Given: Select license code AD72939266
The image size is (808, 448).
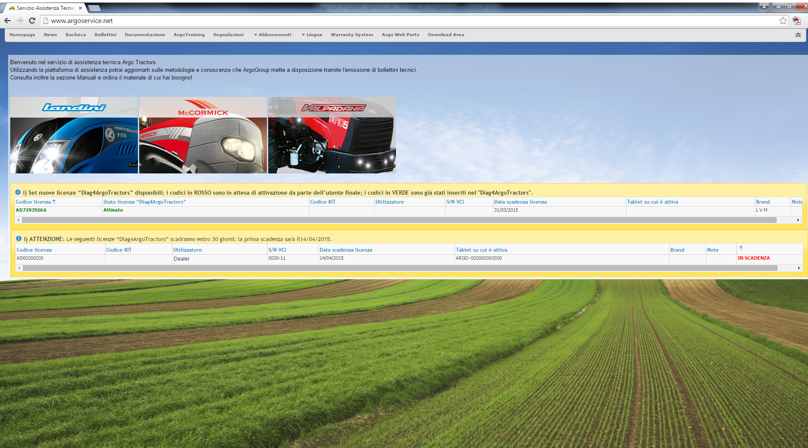Looking at the screenshot, I should tap(31, 210).
